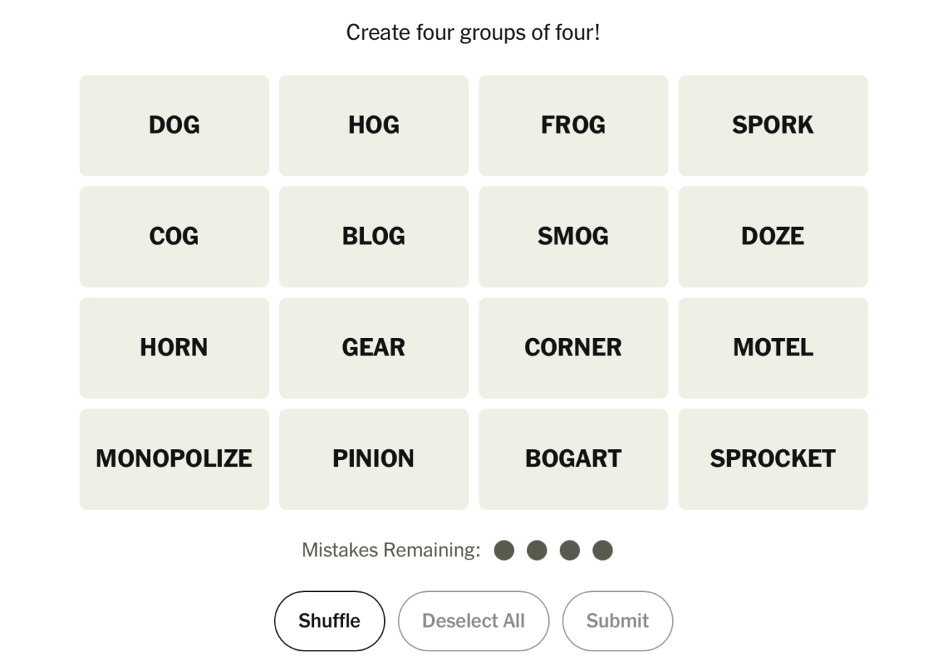
Task: Select the HORN tile
Action: coord(174,347)
